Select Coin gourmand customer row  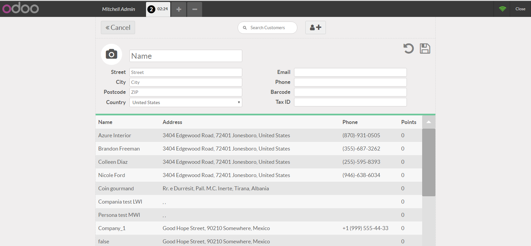pyautogui.click(x=259, y=188)
